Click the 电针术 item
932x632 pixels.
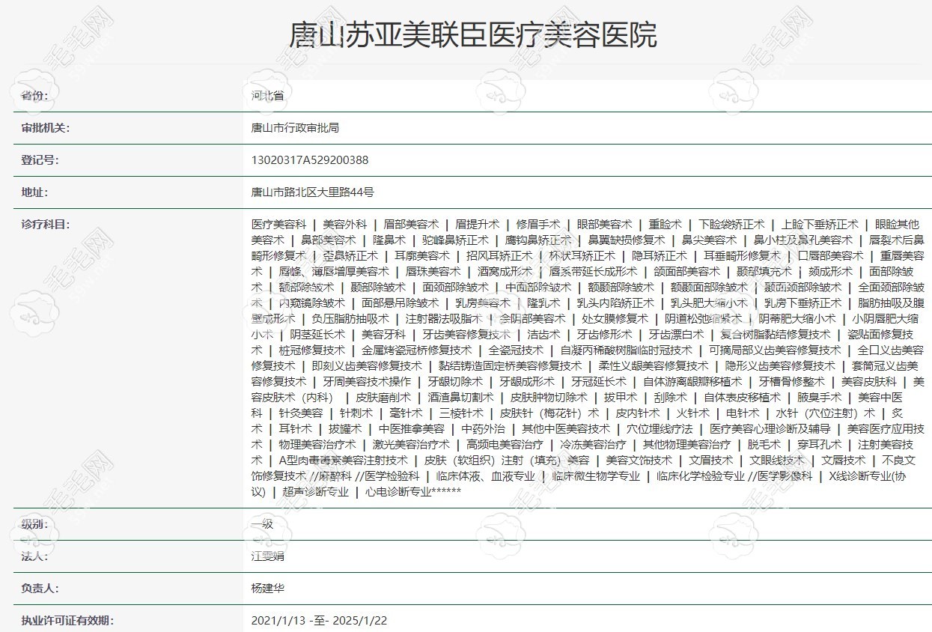[743, 413]
